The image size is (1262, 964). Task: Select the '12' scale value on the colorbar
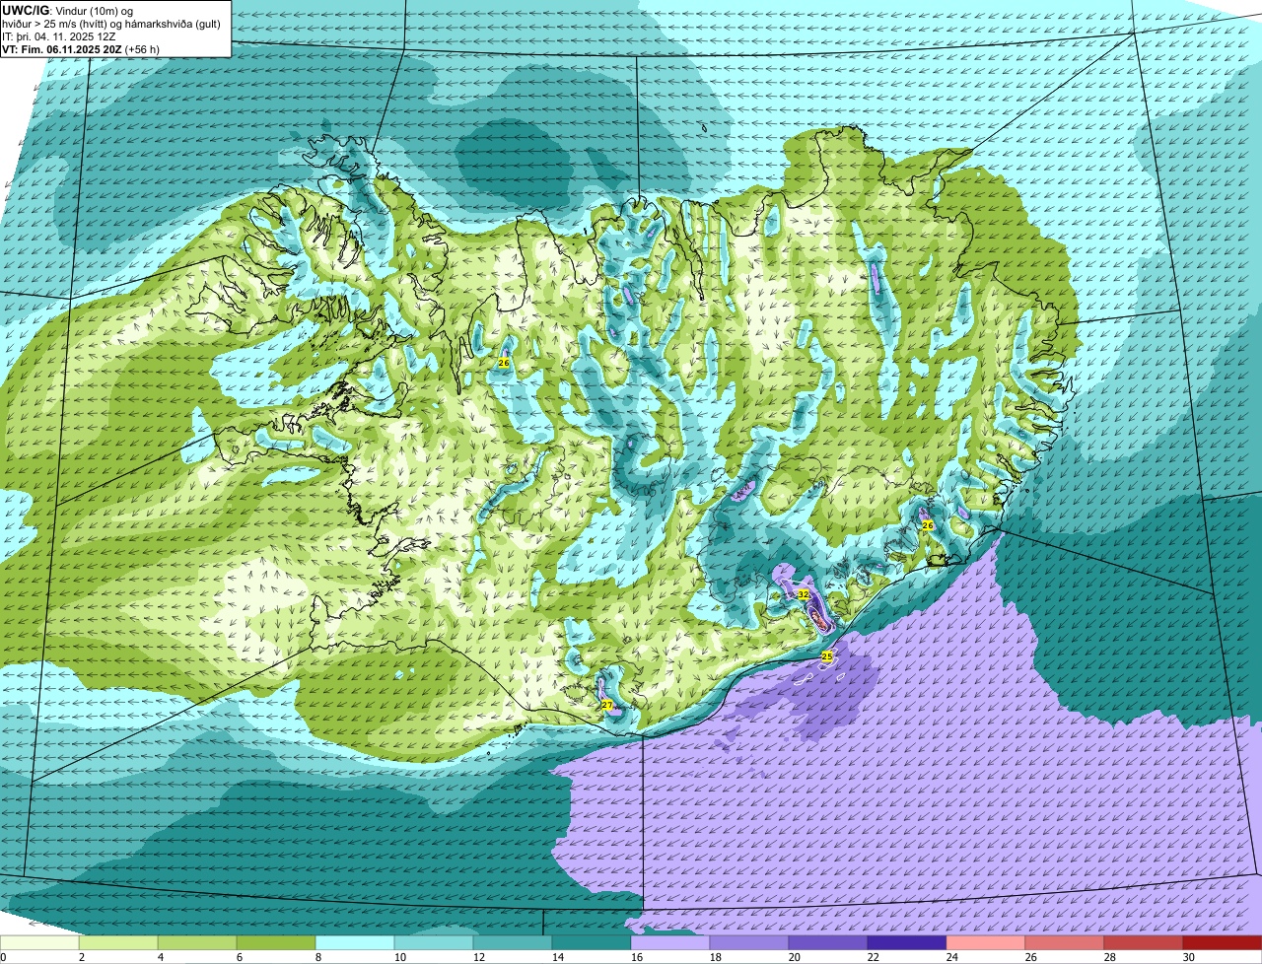pyautogui.click(x=477, y=957)
